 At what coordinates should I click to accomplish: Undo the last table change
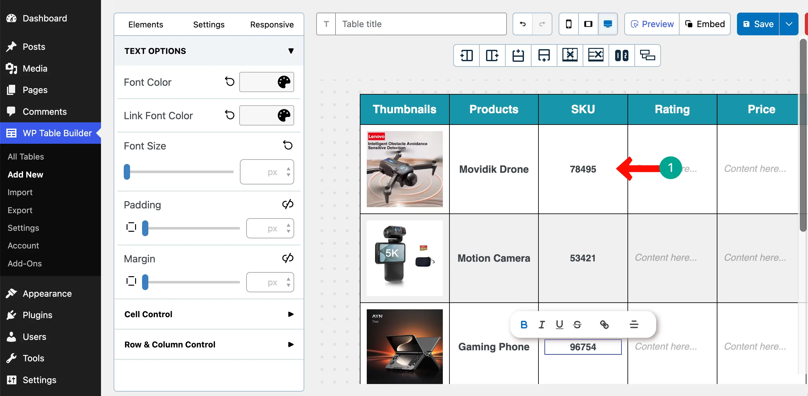pos(522,24)
